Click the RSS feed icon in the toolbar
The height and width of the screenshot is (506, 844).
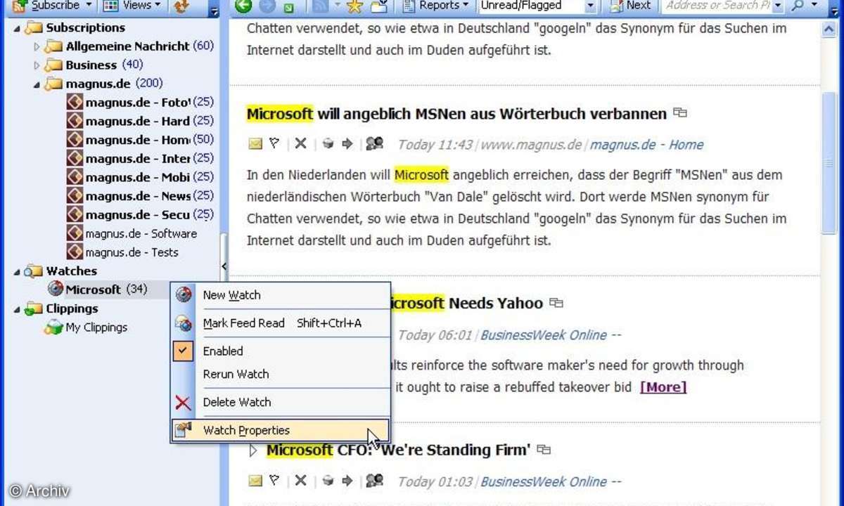pyautogui.click(x=319, y=6)
